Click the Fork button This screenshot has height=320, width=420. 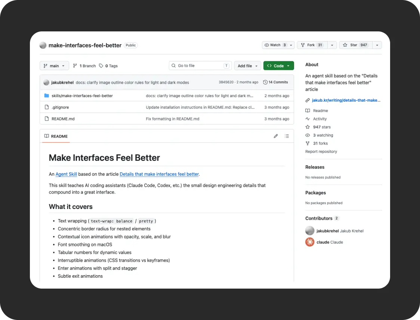312,45
